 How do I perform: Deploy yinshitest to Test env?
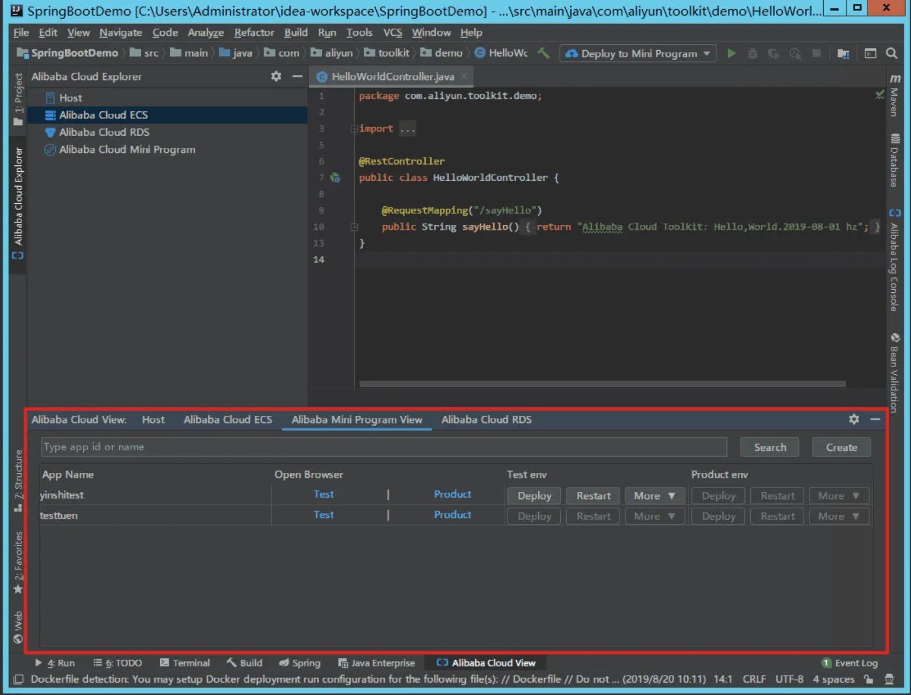(x=534, y=496)
